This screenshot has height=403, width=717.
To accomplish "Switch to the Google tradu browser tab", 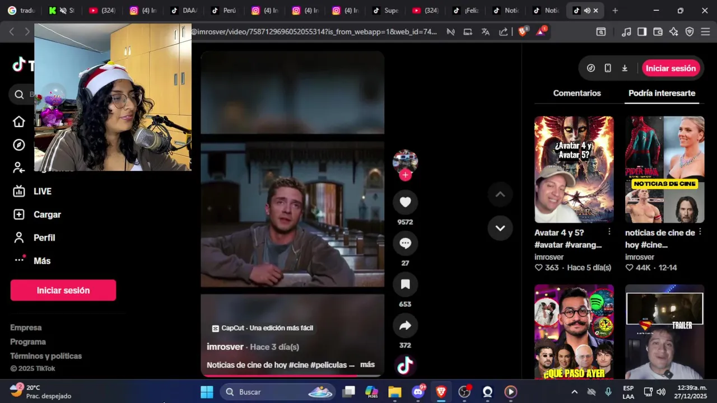I will pos(21,11).
